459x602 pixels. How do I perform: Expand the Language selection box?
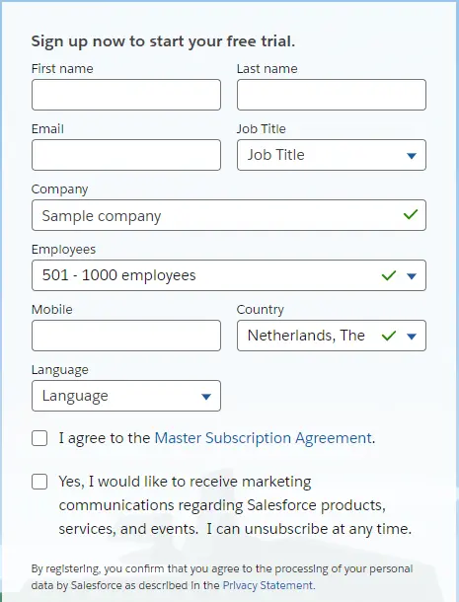tap(126, 396)
